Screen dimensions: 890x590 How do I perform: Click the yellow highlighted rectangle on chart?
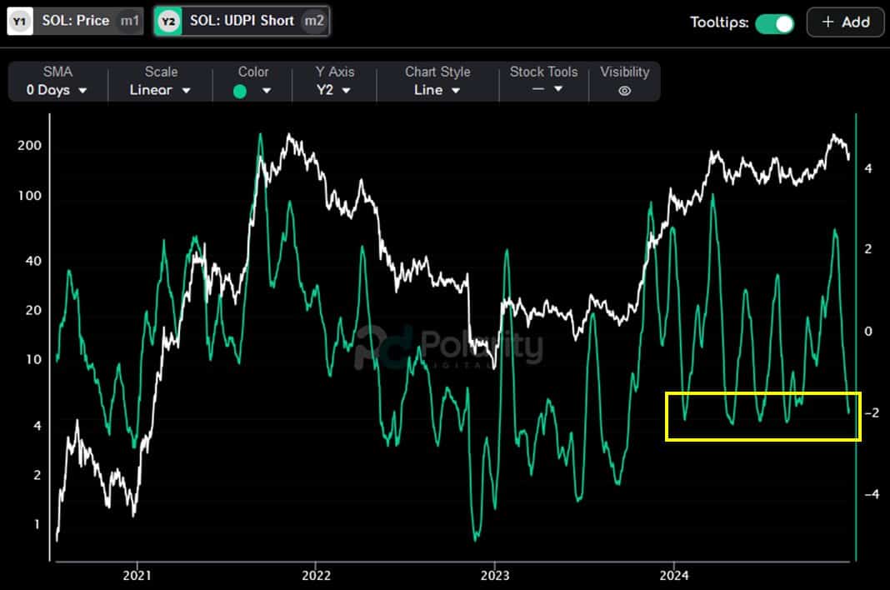pyautogui.click(x=763, y=416)
